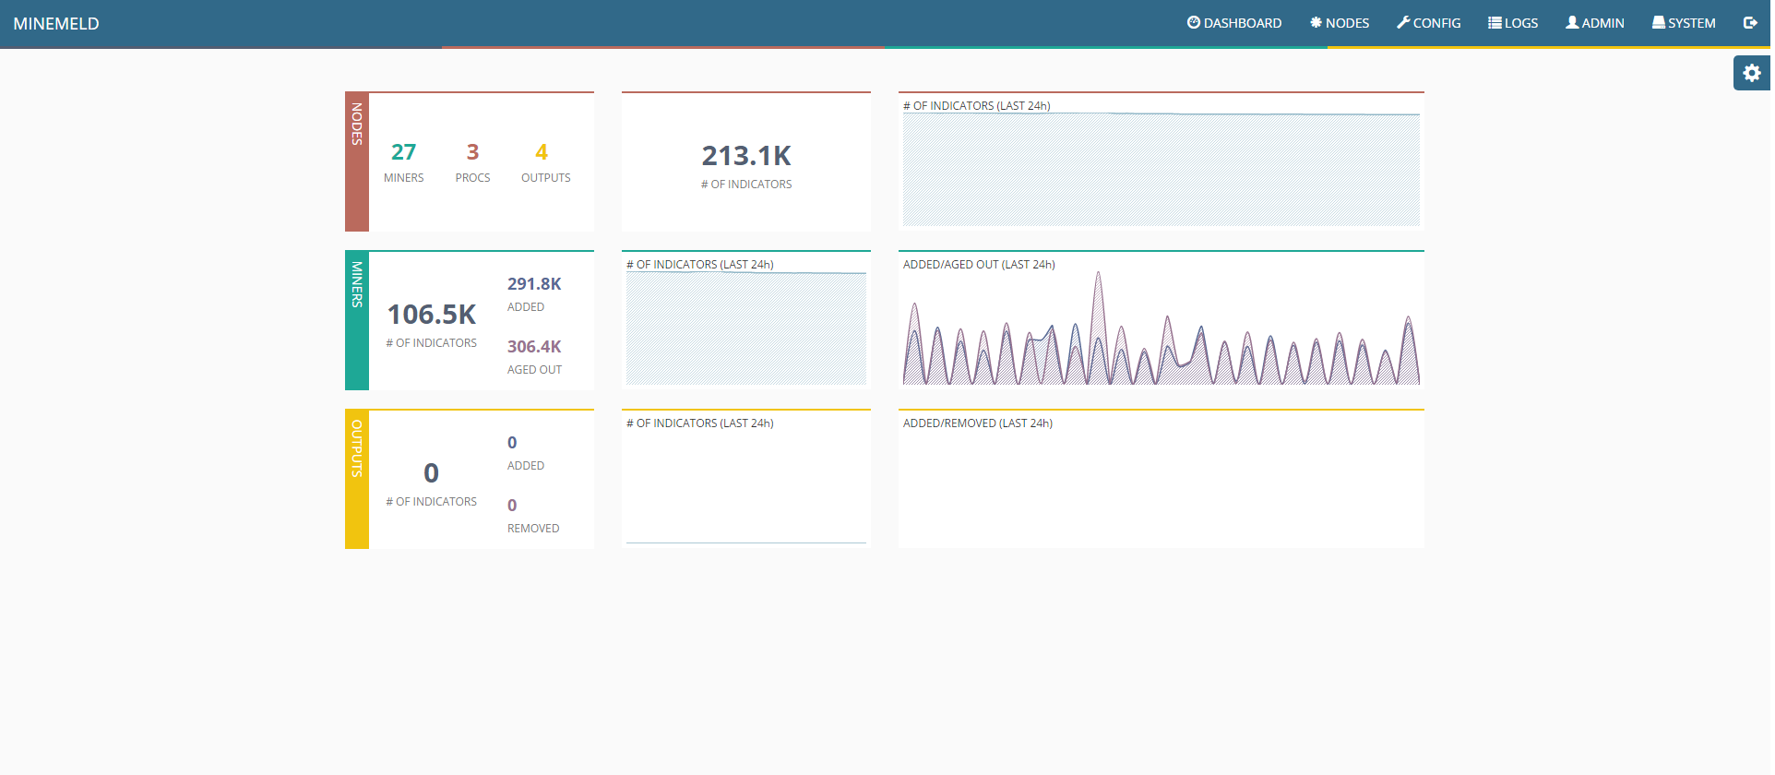This screenshot has height=775, width=1775.
Task: Click the top indicators last 24h chart
Action: tap(1161, 169)
